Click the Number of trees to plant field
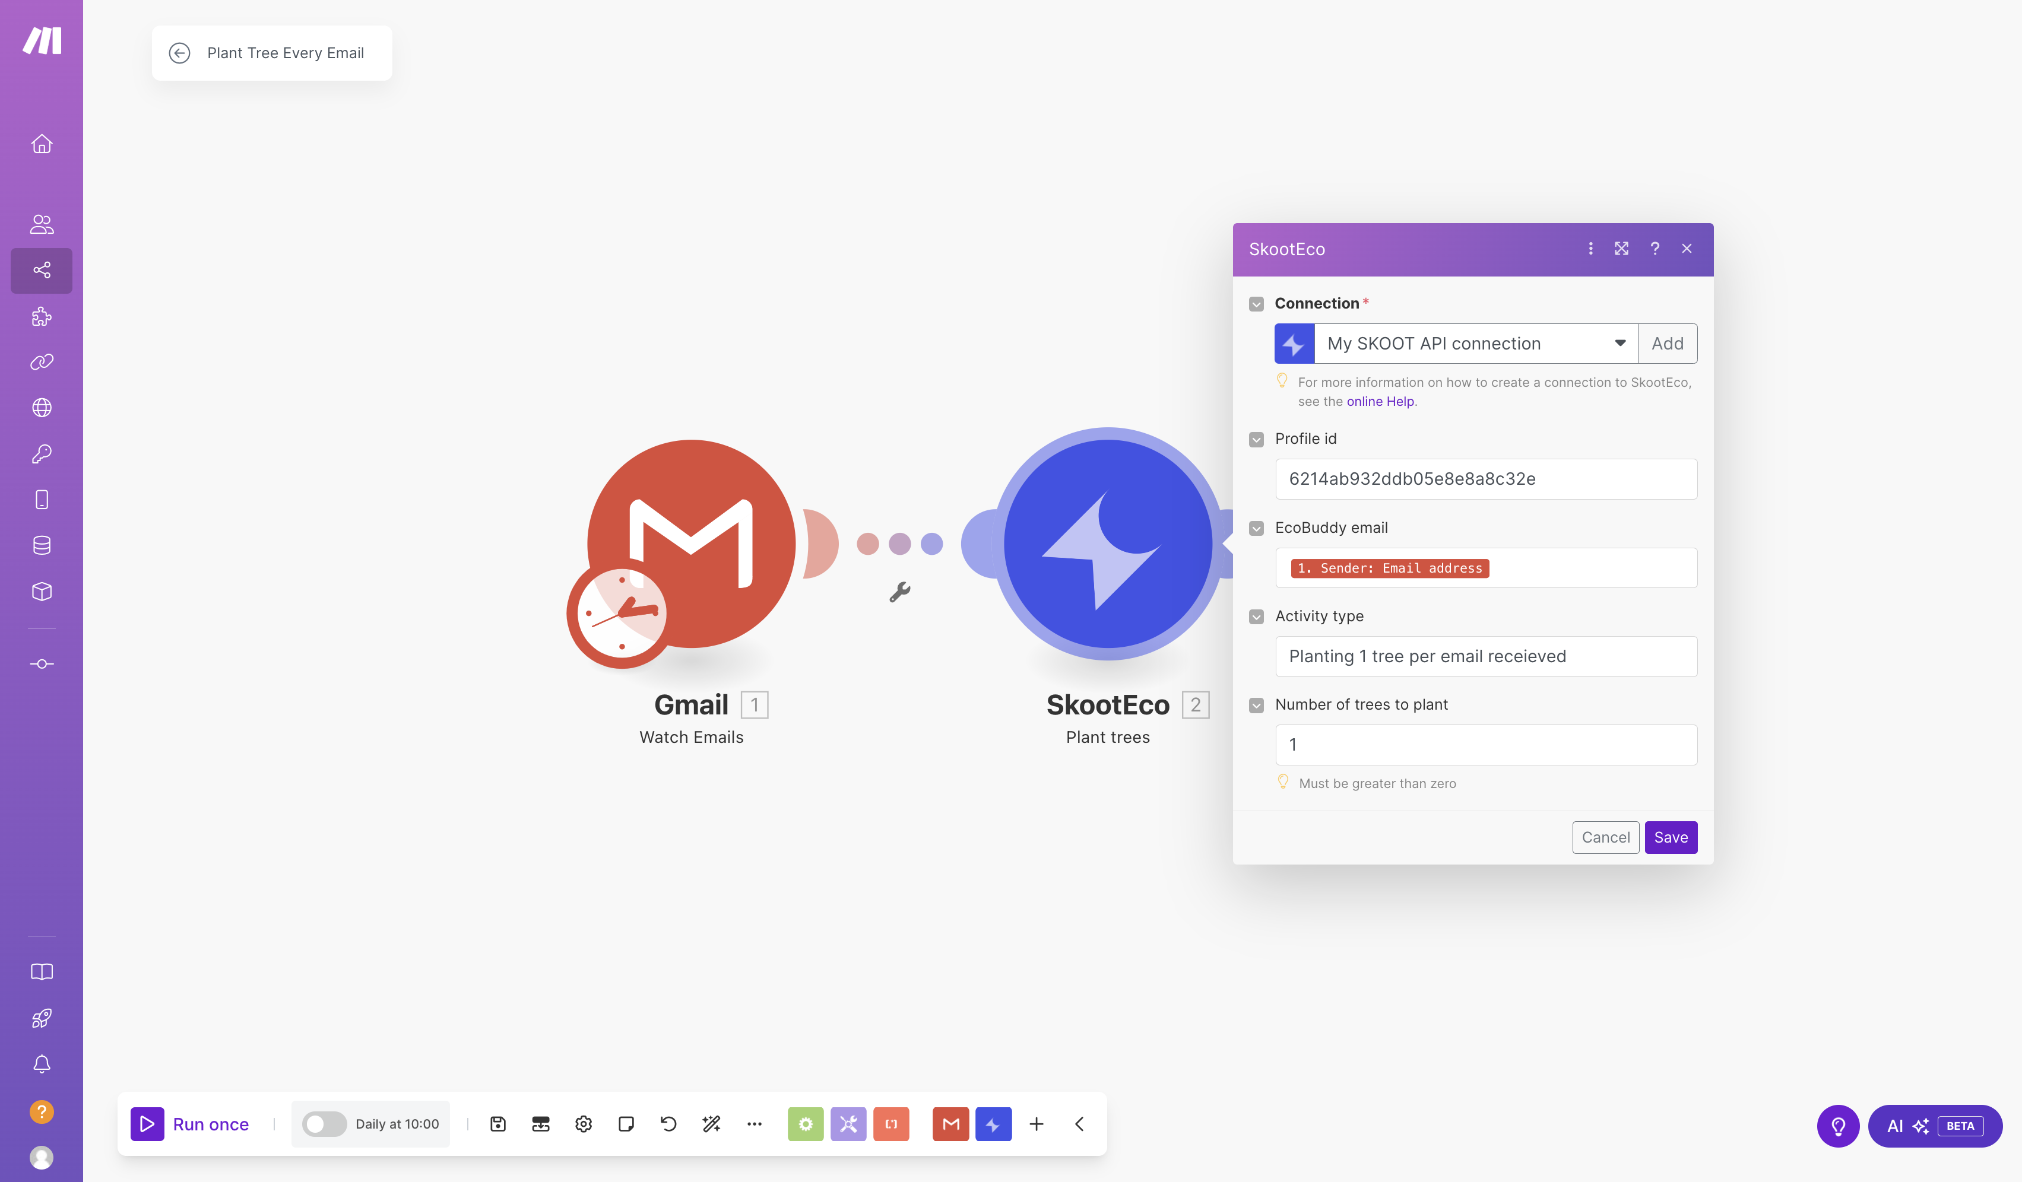 (1486, 744)
